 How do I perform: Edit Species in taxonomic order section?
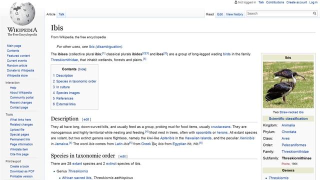pyautogui.click(x=123, y=156)
